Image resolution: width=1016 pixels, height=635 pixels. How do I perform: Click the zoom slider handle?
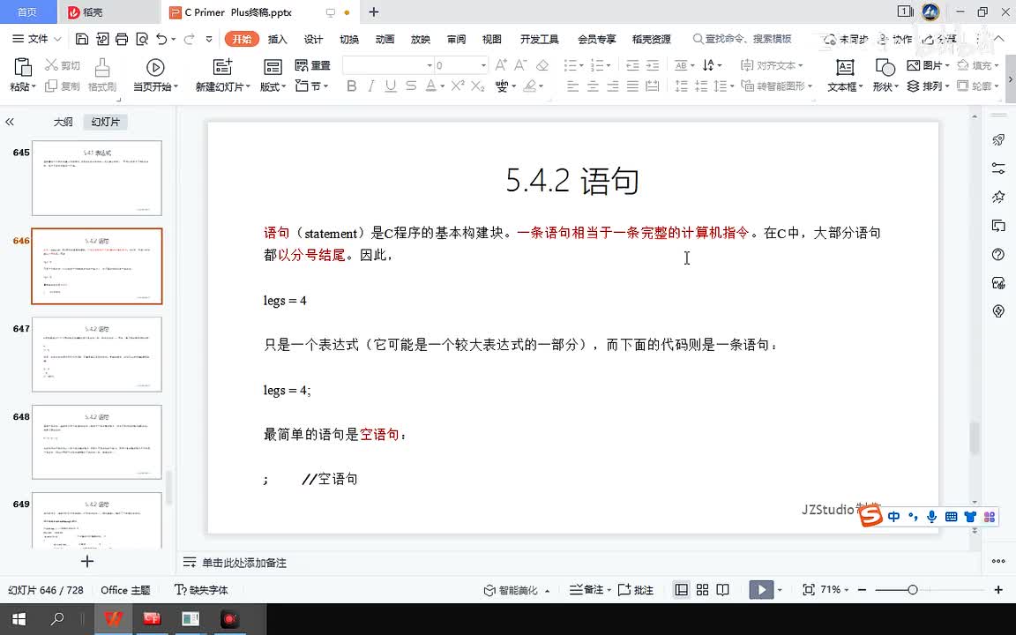pos(912,590)
